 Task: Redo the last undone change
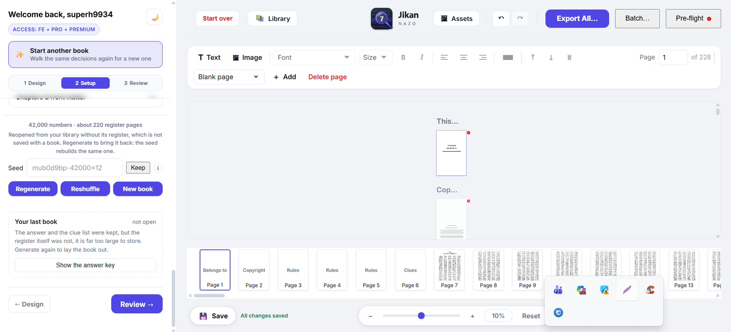tap(520, 18)
